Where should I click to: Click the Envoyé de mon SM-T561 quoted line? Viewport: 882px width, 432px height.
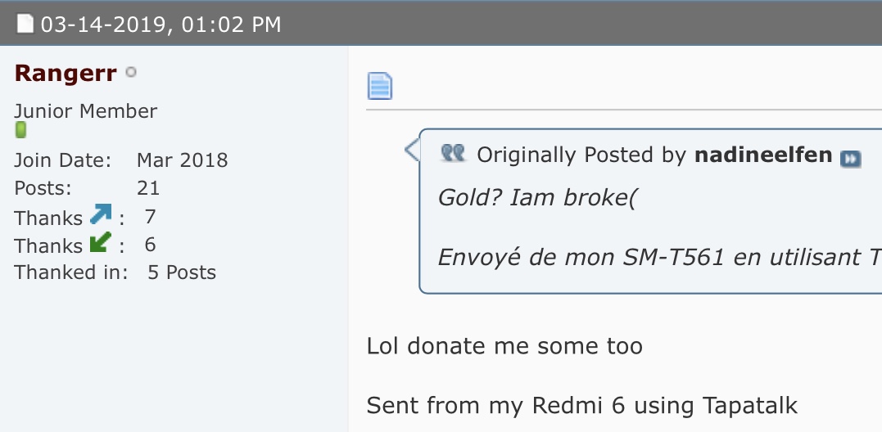click(659, 257)
